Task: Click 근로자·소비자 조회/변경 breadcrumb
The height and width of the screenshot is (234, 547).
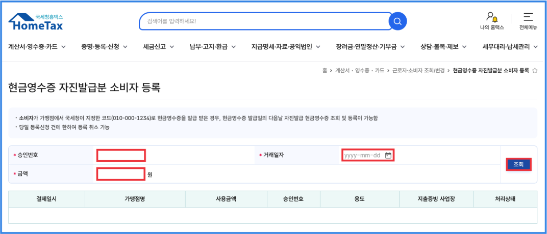Action: (x=418, y=70)
